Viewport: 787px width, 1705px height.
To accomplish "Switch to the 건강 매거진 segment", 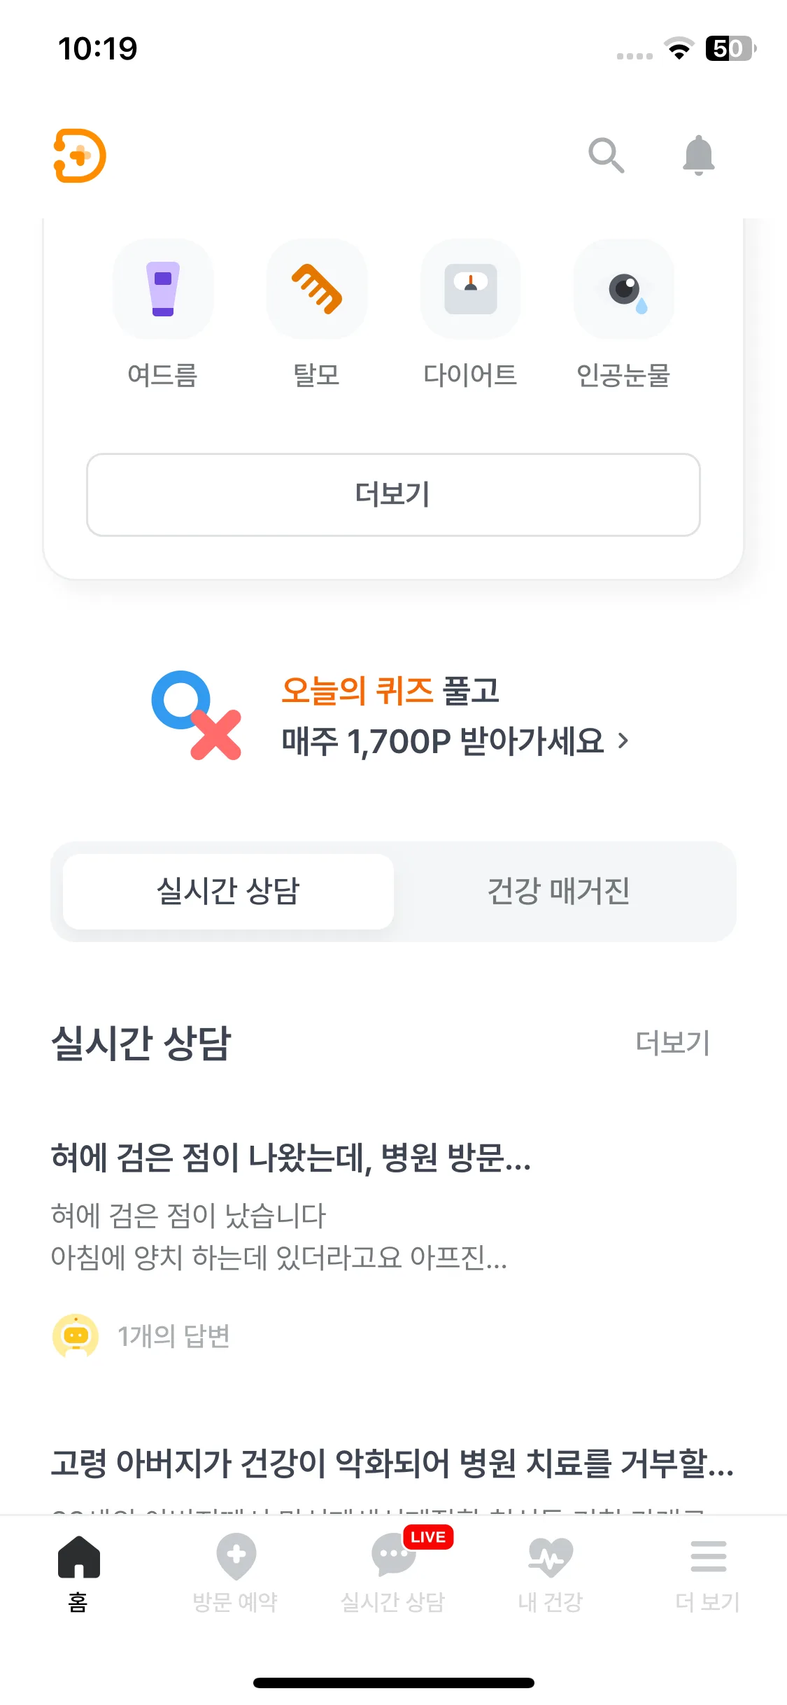I will [558, 891].
